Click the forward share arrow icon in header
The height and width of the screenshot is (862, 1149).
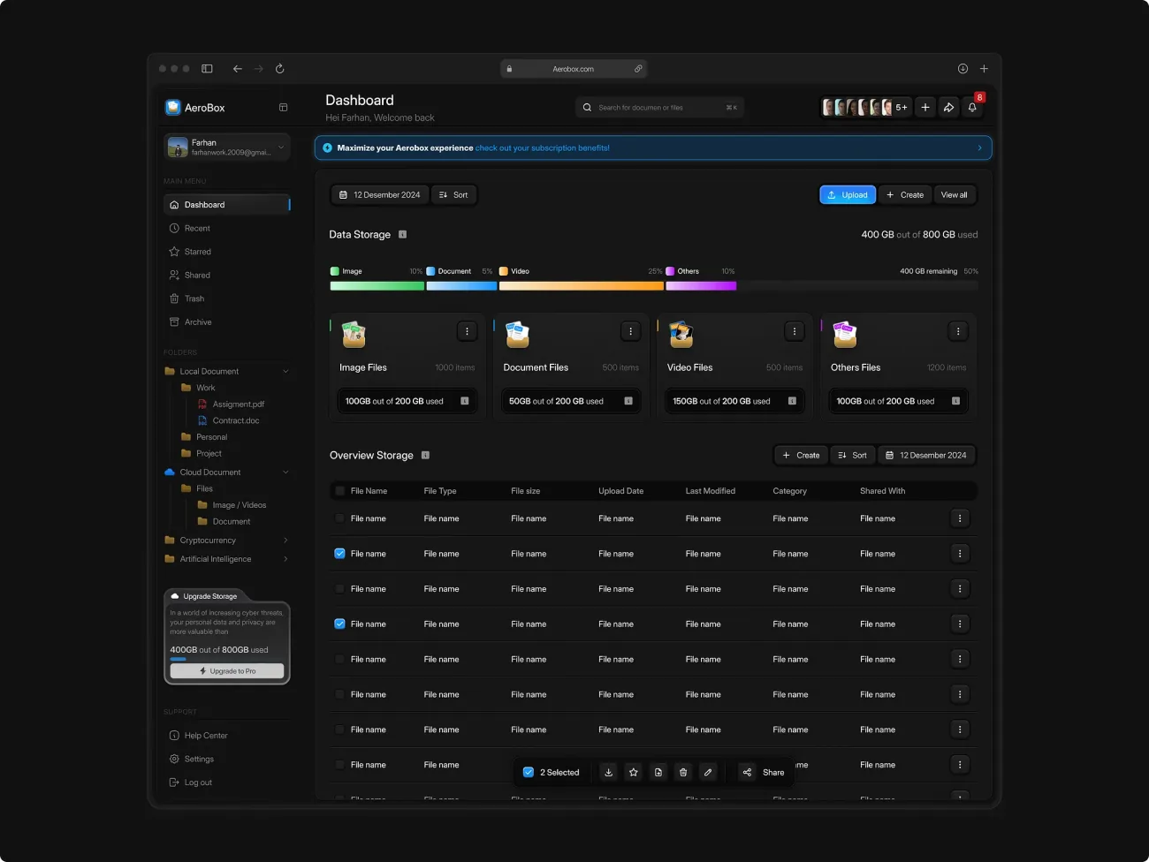click(948, 107)
